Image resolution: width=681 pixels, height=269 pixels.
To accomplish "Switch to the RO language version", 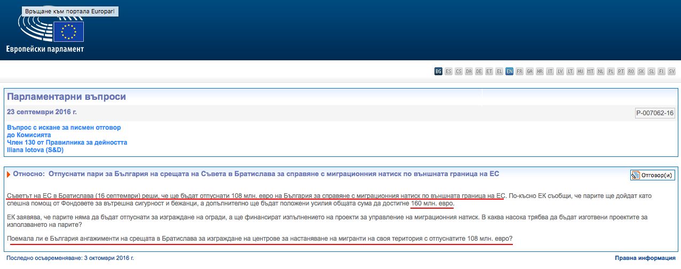I will coord(631,71).
